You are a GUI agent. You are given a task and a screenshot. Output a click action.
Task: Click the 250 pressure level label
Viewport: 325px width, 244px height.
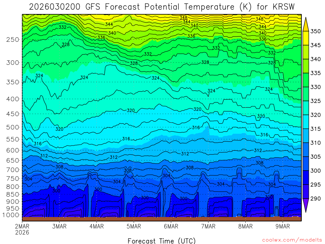[x=13, y=39]
